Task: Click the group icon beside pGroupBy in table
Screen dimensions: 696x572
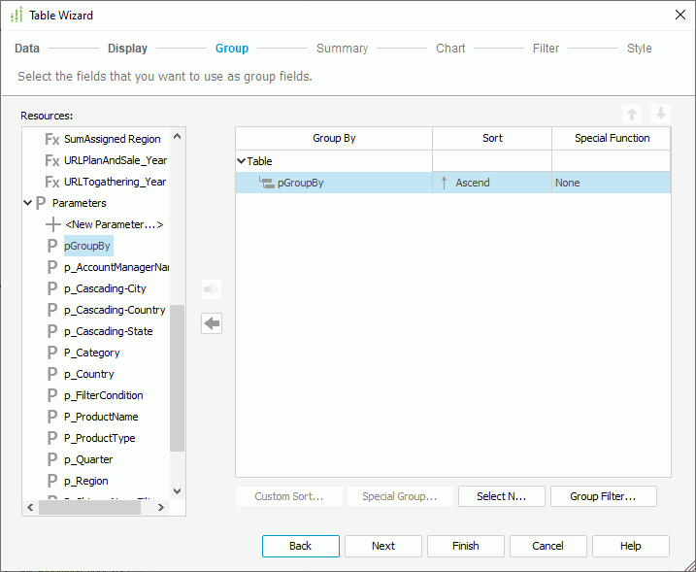Action: click(267, 183)
